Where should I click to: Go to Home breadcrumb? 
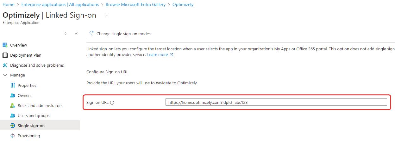pyautogui.click(x=8, y=5)
